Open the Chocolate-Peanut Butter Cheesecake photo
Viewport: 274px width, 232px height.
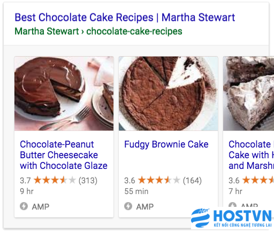64,94
